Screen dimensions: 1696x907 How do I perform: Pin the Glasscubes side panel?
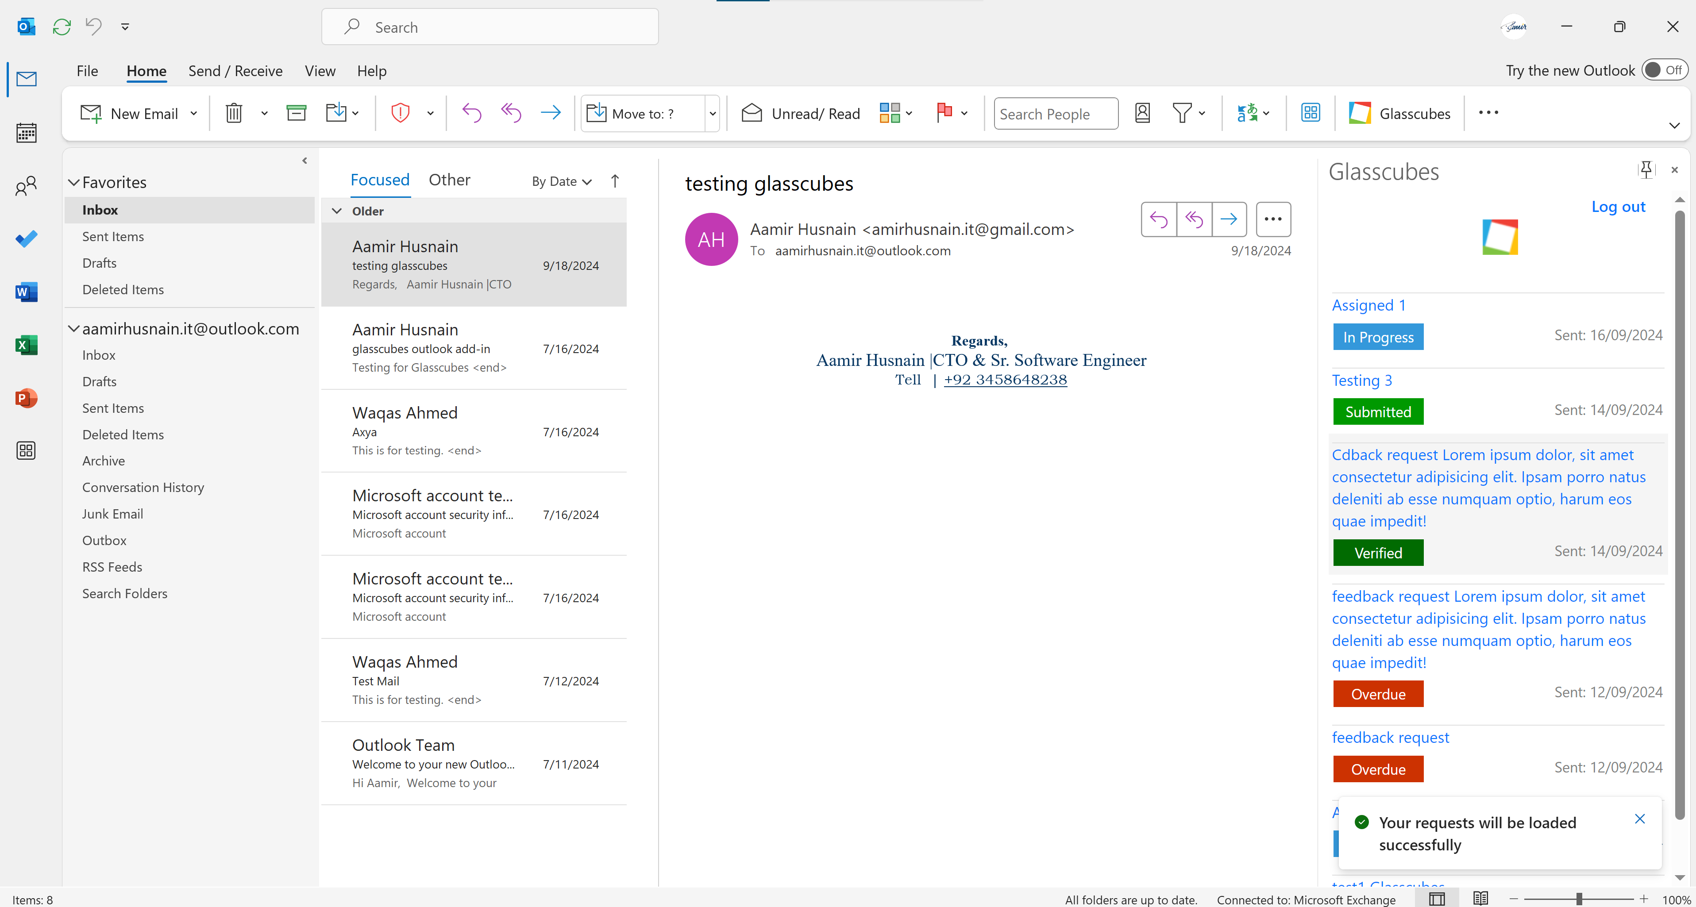(x=1645, y=169)
